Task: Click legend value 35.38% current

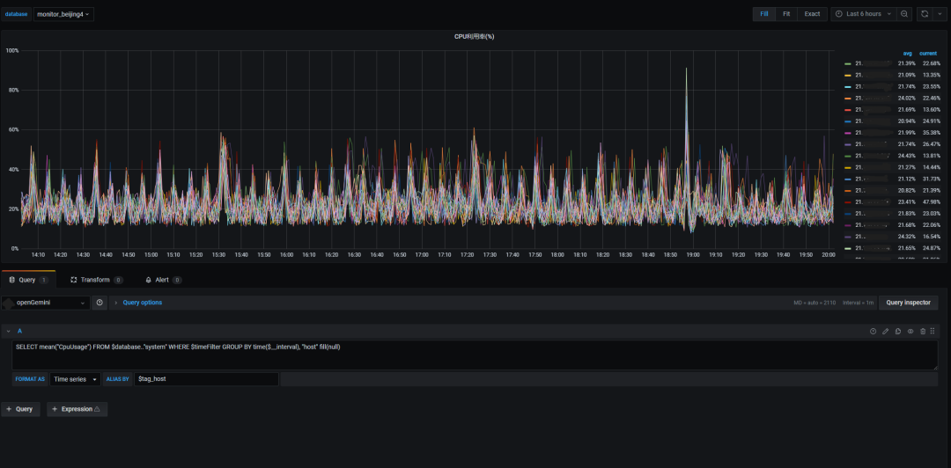Action: (x=931, y=133)
